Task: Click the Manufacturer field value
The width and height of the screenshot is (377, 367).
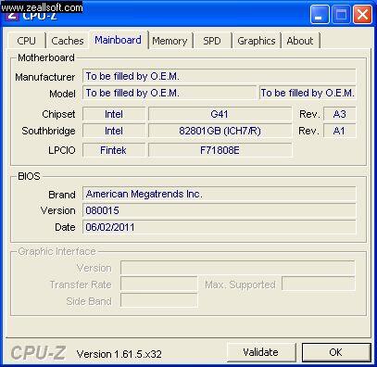Action: point(220,76)
